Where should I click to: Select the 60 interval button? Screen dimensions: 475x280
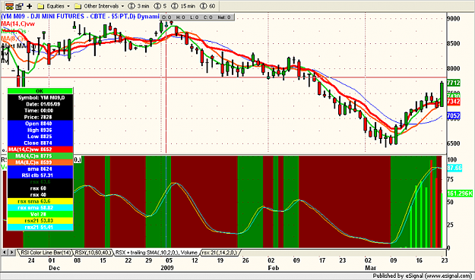tap(207, 6)
